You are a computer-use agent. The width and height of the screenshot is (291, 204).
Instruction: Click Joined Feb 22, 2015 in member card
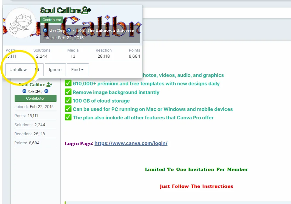point(63,38)
